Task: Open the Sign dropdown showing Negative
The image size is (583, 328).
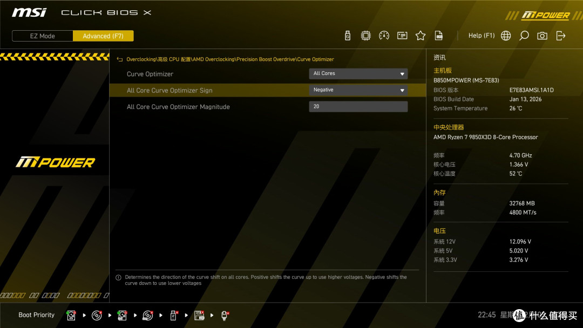Action: coord(358,90)
